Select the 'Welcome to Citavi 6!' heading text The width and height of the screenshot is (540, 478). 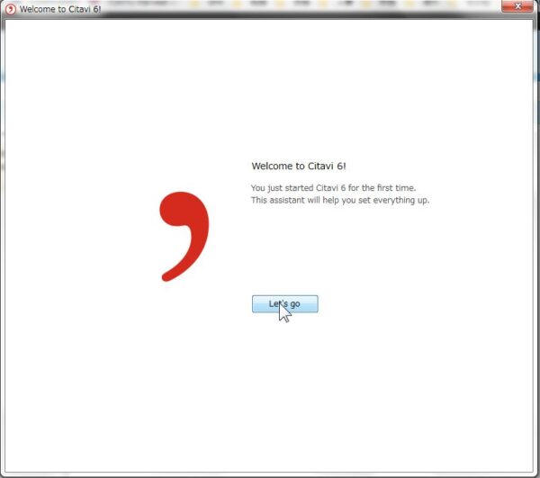tap(299, 166)
